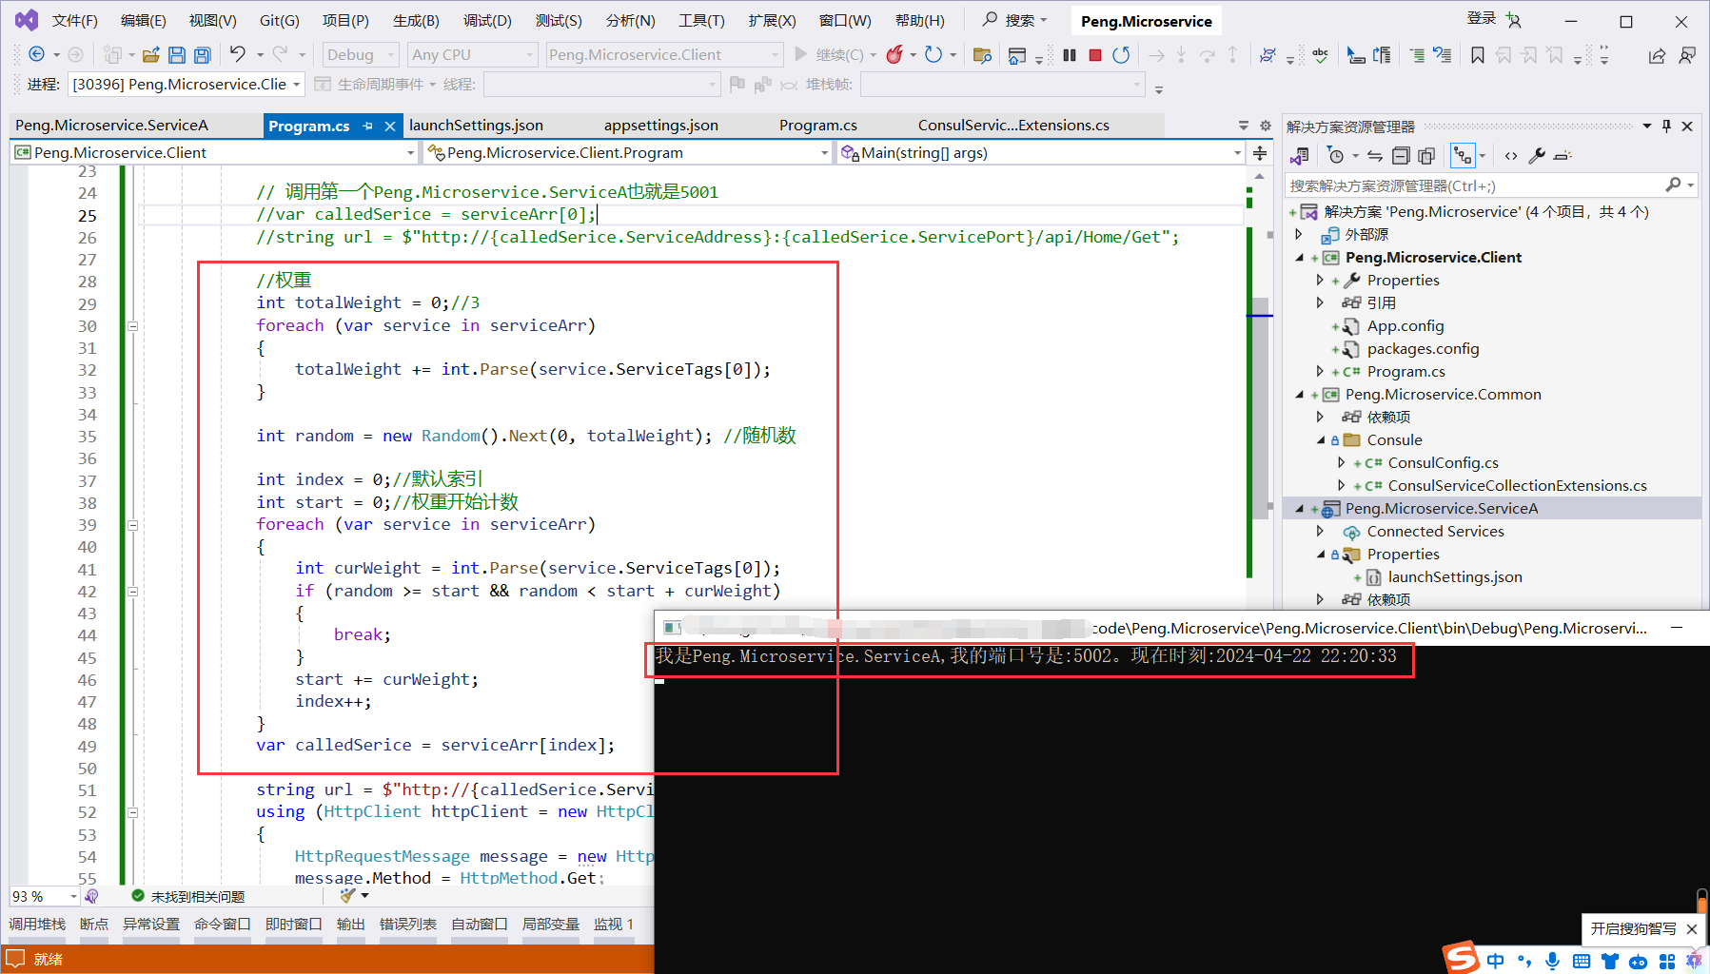This screenshot has width=1710, height=974.
Task: Click the 登录 sign-in link
Action: [x=1482, y=19]
